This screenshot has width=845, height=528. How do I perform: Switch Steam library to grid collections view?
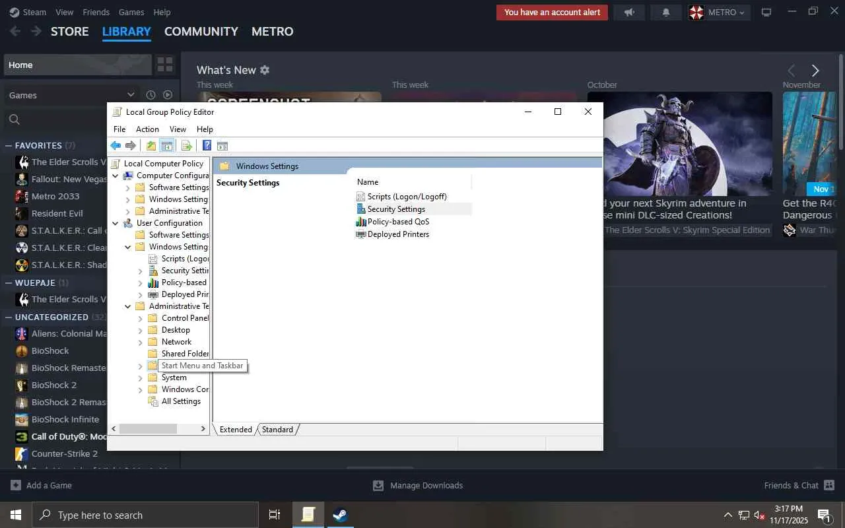[165, 65]
